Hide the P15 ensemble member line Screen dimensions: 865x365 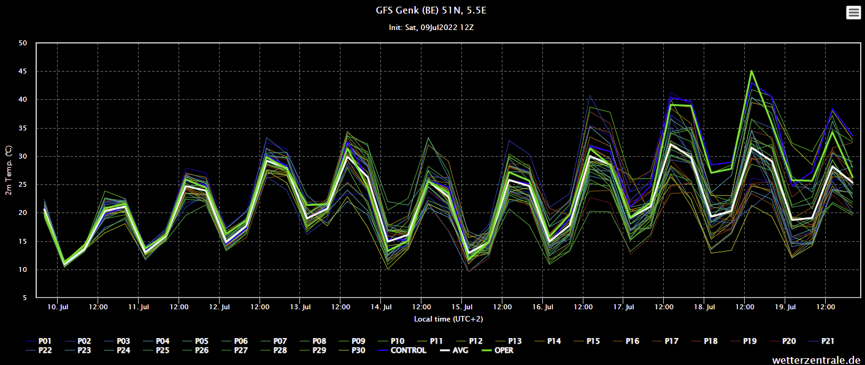(586, 341)
